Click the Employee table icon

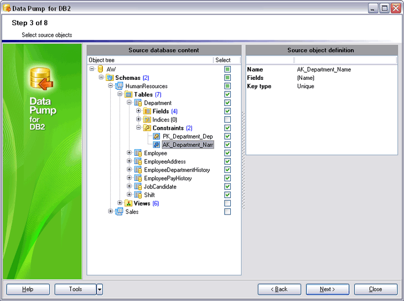point(138,153)
